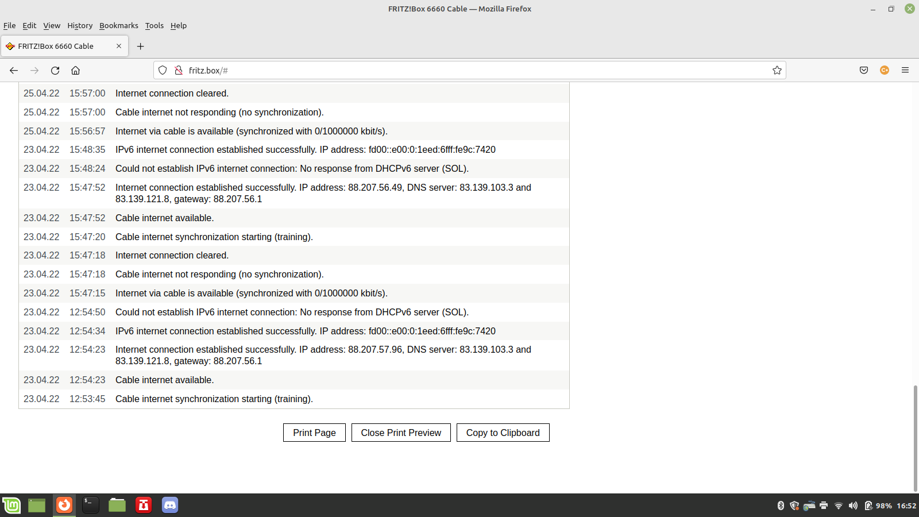This screenshot has width=919, height=517.
Task: Bookmark this page with the star
Action: (x=777, y=70)
